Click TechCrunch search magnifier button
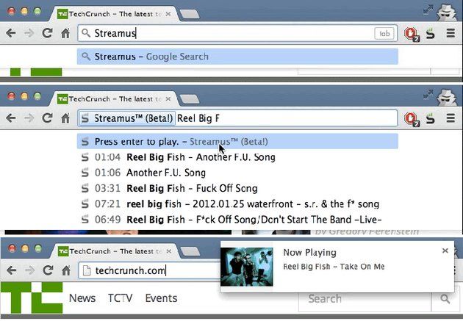 (445, 299)
